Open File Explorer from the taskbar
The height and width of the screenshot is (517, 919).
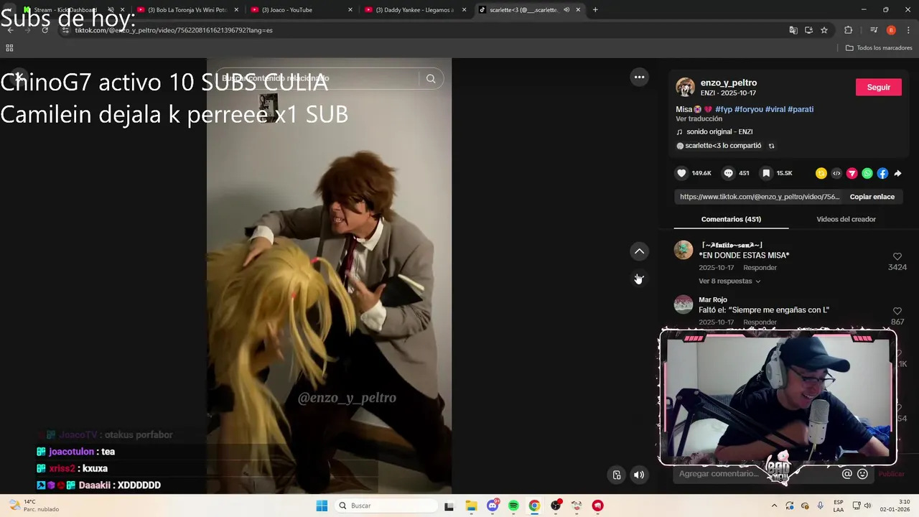[x=471, y=506]
